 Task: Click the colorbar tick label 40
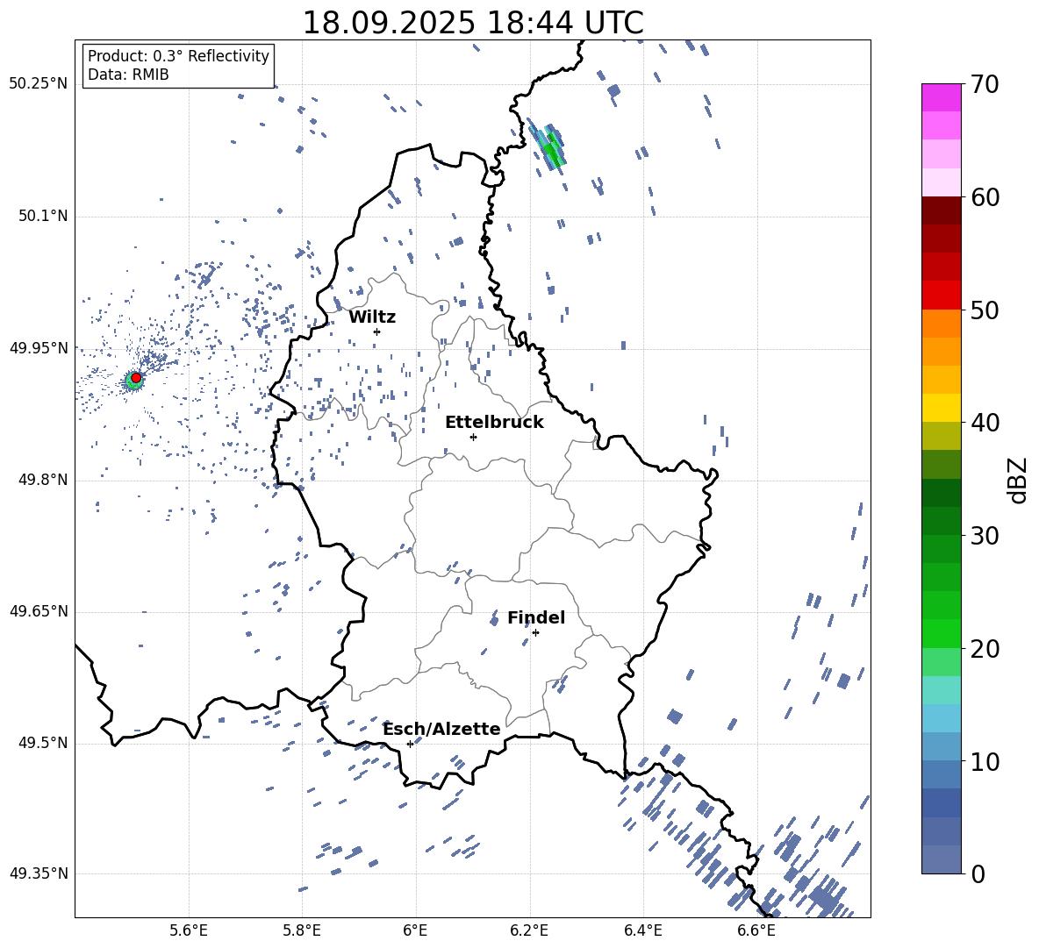pyautogui.click(x=984, y=423)
